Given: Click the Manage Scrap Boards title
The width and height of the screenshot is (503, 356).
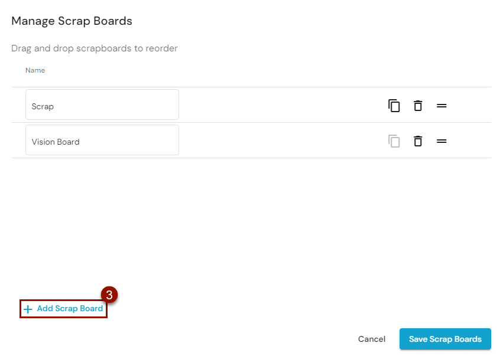Looking at the screenshot, I should pyautogui.click(x=72, y=21).
